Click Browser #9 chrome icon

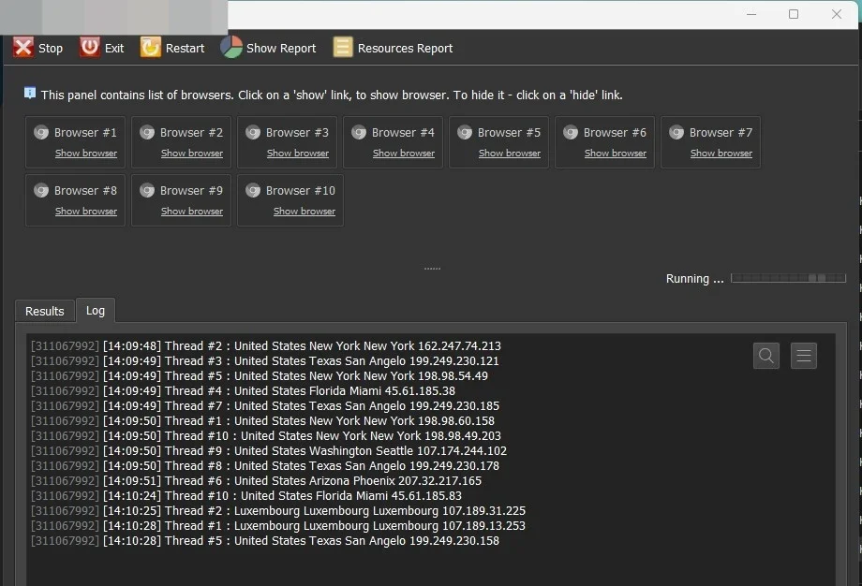click(x=147, y=191)
